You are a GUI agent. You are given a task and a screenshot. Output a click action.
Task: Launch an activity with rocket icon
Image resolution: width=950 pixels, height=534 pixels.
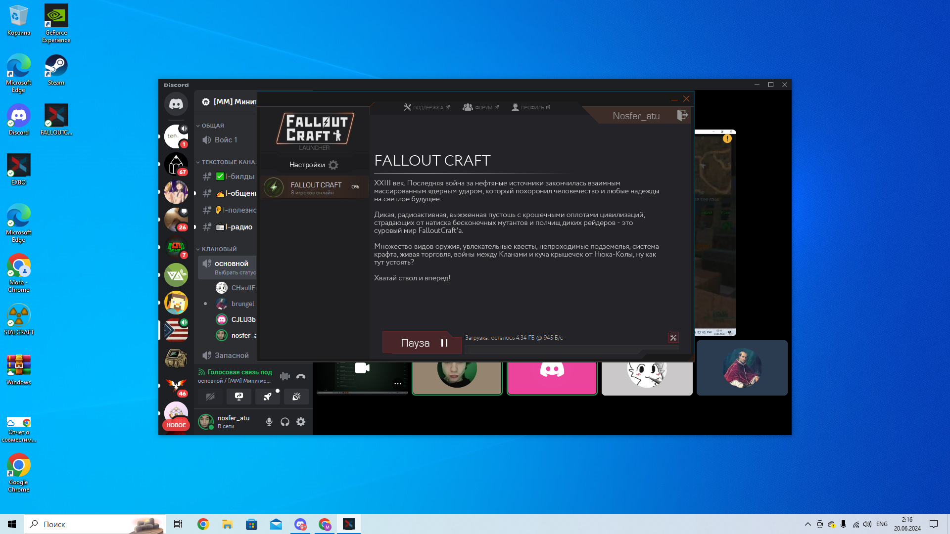(x=268, y=397)
